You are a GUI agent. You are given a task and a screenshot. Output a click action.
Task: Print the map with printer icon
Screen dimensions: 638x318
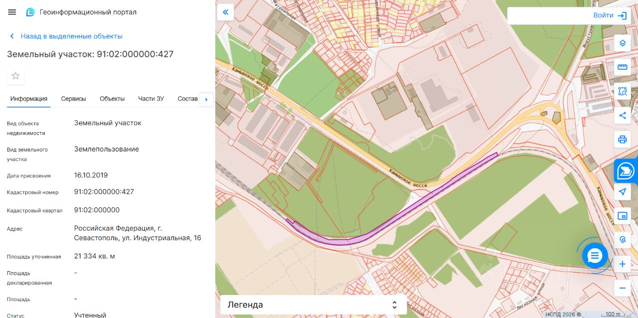[622, 140]
